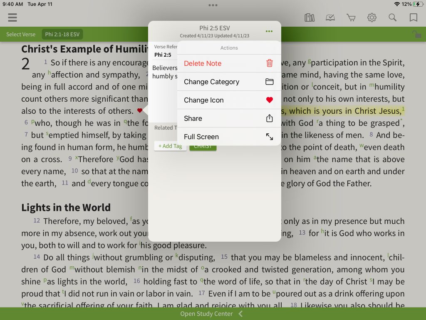The height and width of the screenshot is (320, 426).
Task: Open the Library books icon
Action: click(x=310, y=17)
